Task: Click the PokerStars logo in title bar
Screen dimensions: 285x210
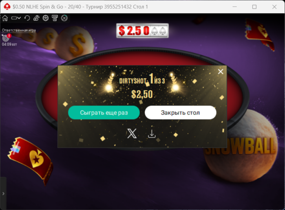Action: point(7,7)
